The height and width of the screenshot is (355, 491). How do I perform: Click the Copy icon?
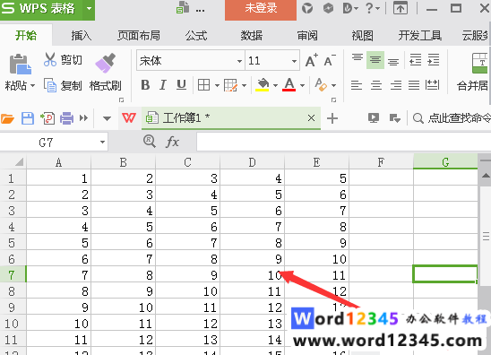click(x=50, y=85)
